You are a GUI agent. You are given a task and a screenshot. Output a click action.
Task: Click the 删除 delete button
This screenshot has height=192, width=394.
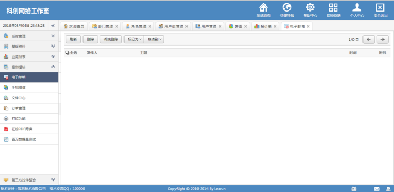tap(90, 39)
